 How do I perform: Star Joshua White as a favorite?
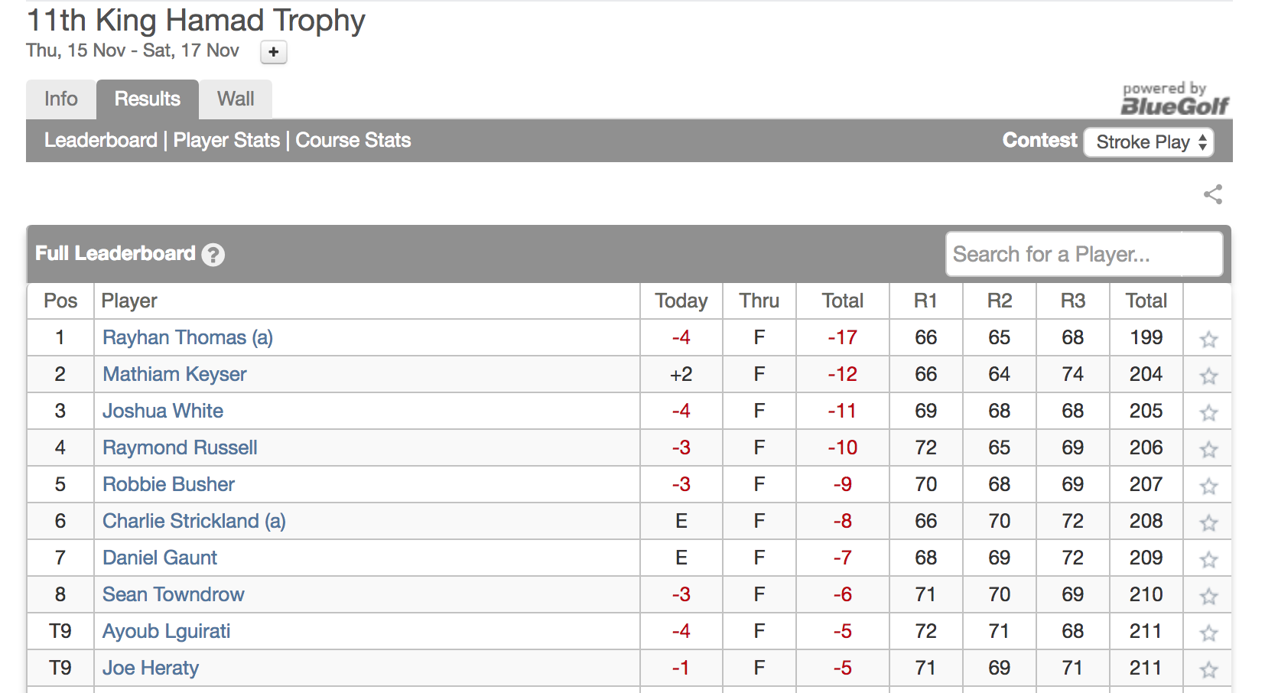(x=1208, y=412)
